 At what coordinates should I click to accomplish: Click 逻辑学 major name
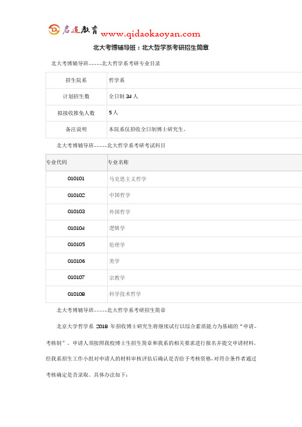[x=117, y=228]
